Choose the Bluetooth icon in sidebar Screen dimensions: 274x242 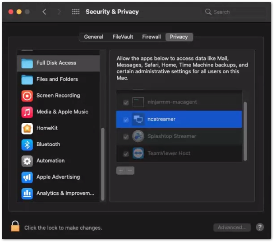click(x=27, y=144)
